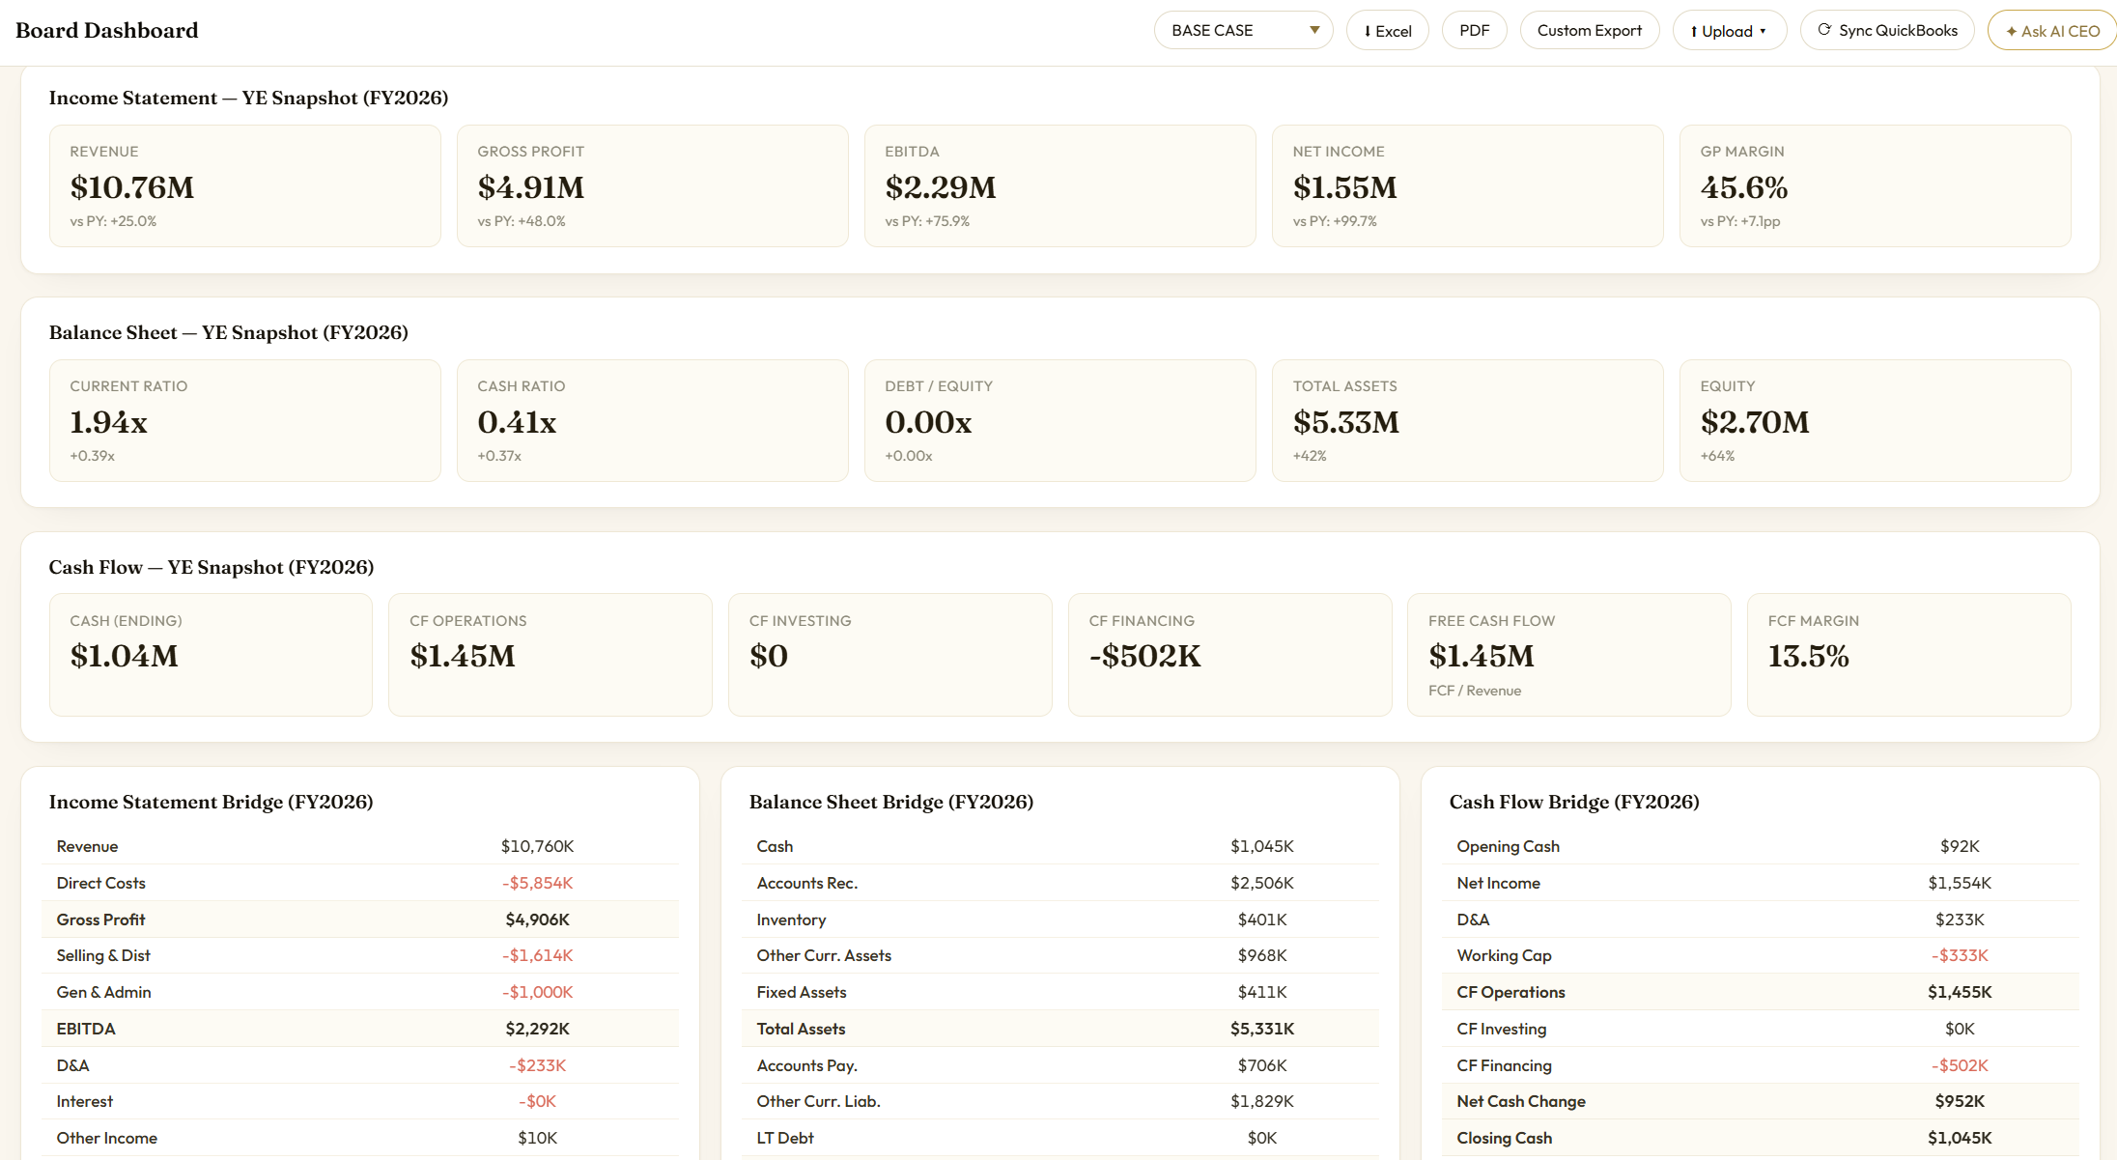
Task: Open the BASE CASE scenario dropdown
Action: (x=1243, y=31)
